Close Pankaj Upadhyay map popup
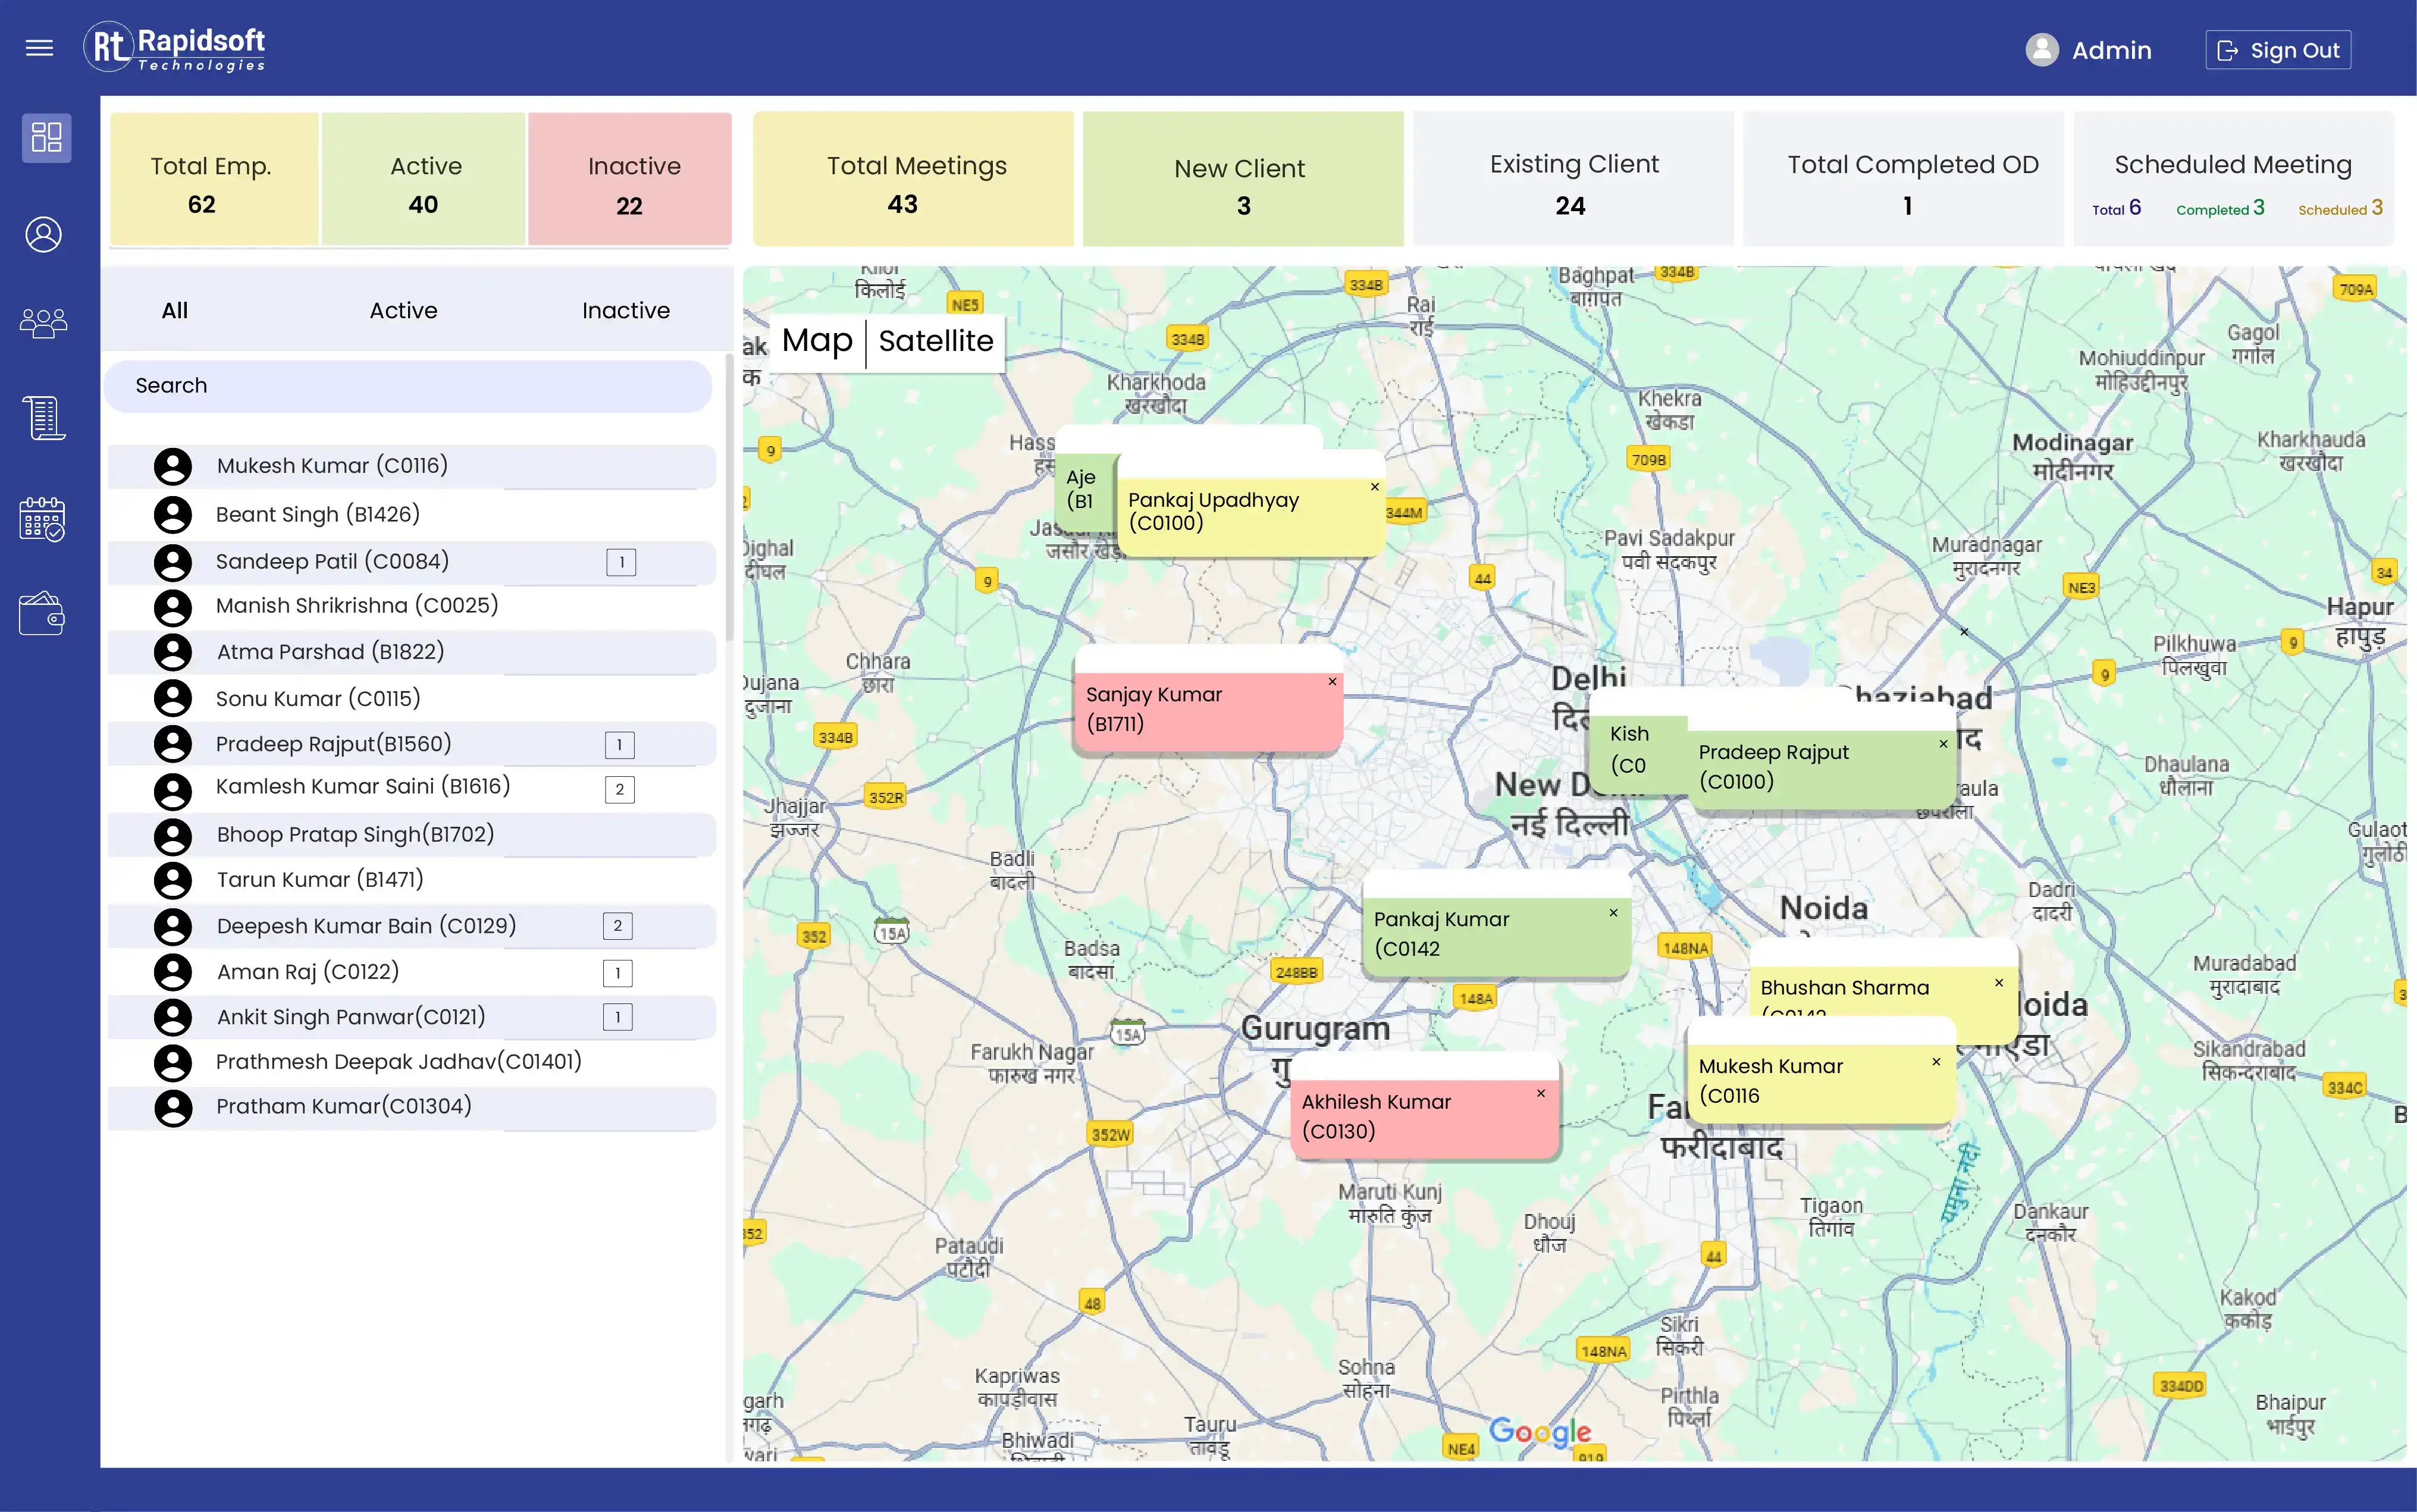2417x1512 pixels. click(1374, 487)
